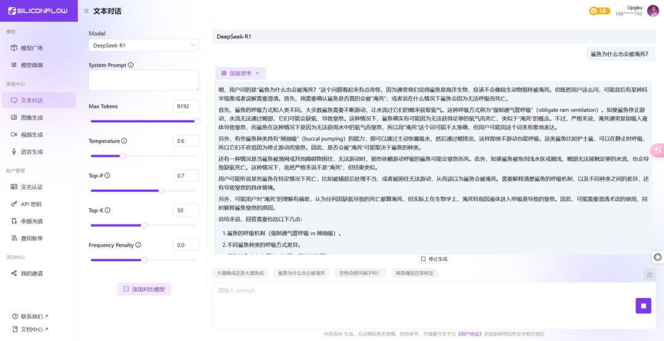Click the Max Tokens value field
664x341 pixels.
click(x=186, y=106)
